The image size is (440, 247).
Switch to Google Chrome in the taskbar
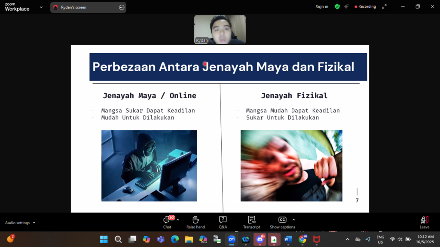pyautogui.click(x=302, y=239)
